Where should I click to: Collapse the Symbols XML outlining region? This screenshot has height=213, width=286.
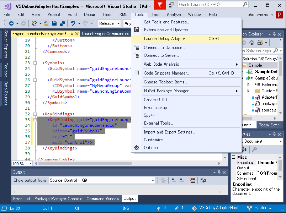click(x=35, y=63)
